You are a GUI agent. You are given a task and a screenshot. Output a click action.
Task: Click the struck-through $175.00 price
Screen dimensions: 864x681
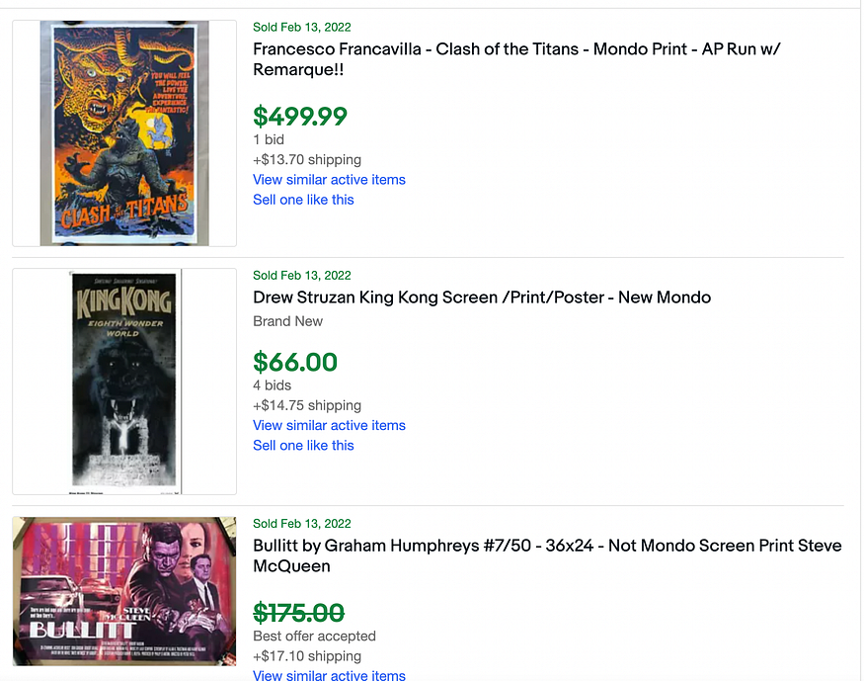coord(298,612)
